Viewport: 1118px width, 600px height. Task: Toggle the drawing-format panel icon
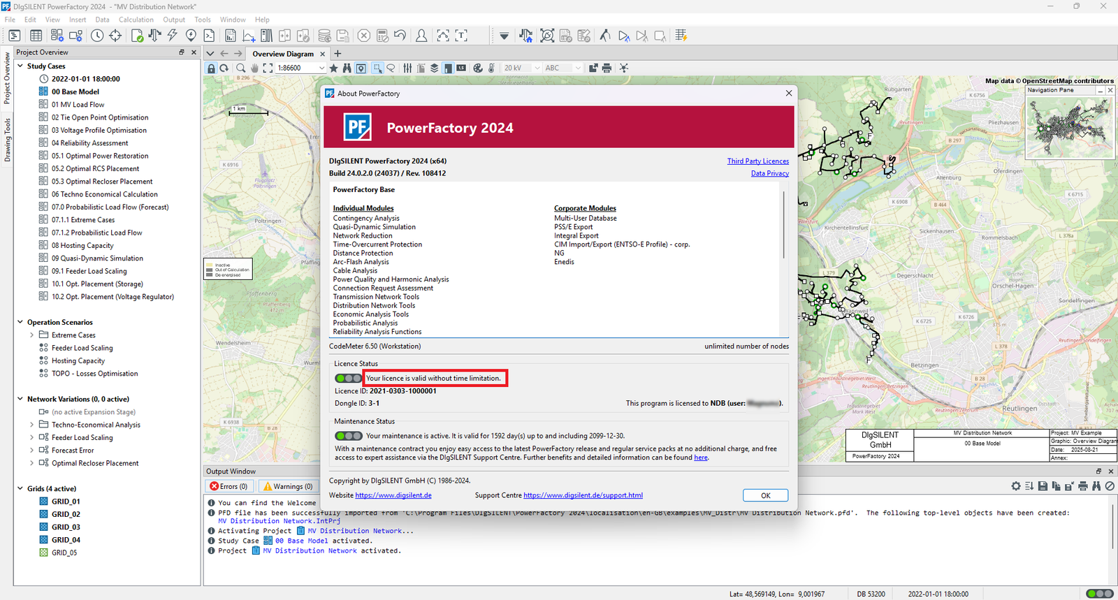(x=448, y=68)
